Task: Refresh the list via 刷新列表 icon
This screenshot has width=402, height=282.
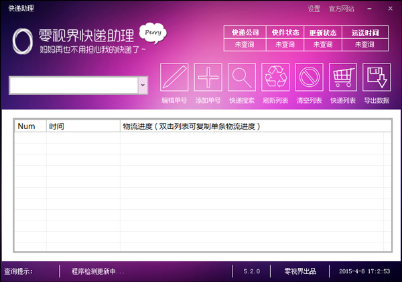Action: pyautogui.click(x=275, y=77)
